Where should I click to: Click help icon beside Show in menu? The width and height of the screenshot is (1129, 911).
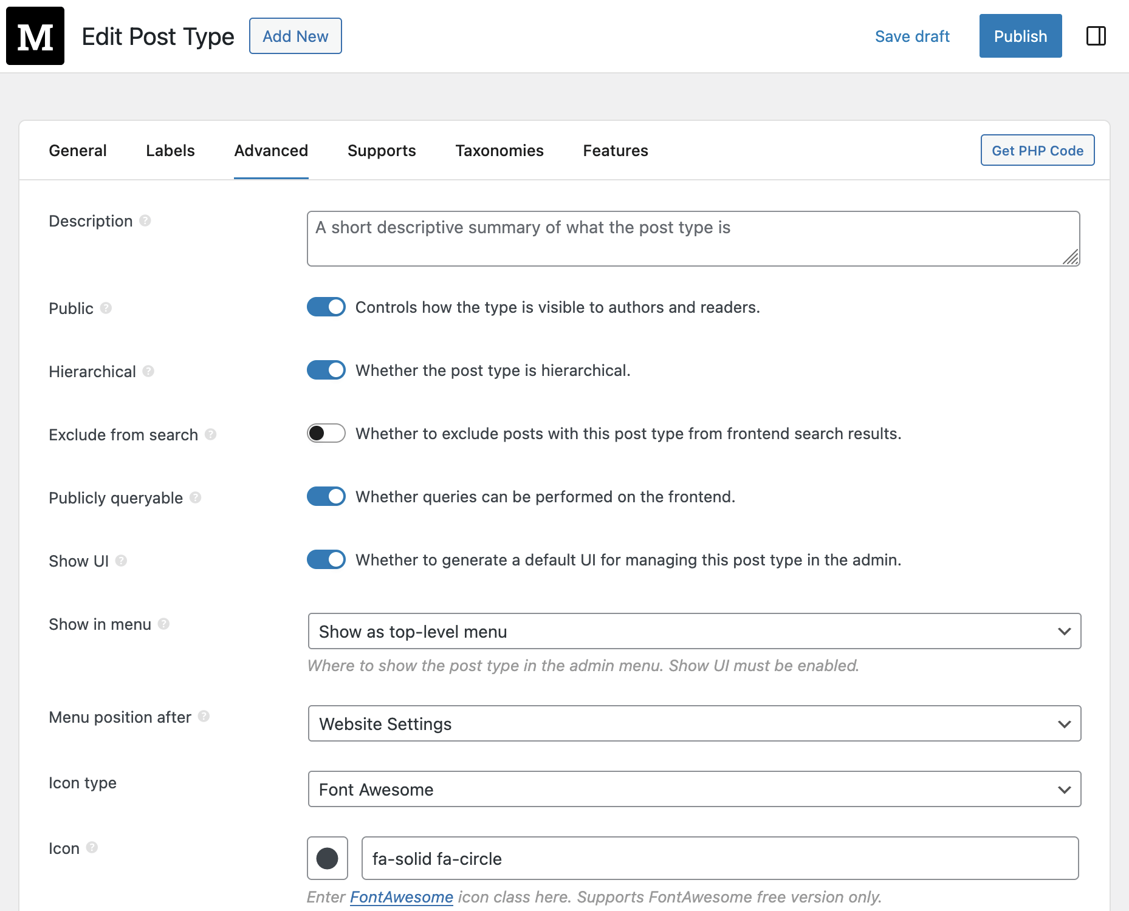164,624
